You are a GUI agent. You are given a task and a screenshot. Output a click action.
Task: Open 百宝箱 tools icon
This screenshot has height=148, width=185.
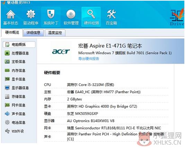coord(111,14)
